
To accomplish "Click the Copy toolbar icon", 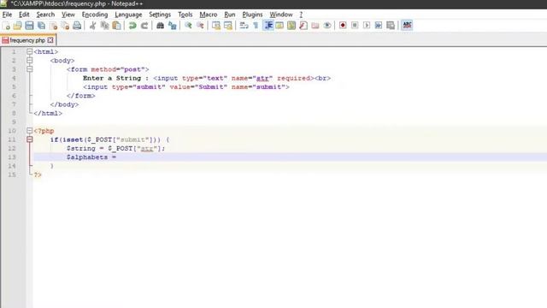I will click(x=104, y=26).
